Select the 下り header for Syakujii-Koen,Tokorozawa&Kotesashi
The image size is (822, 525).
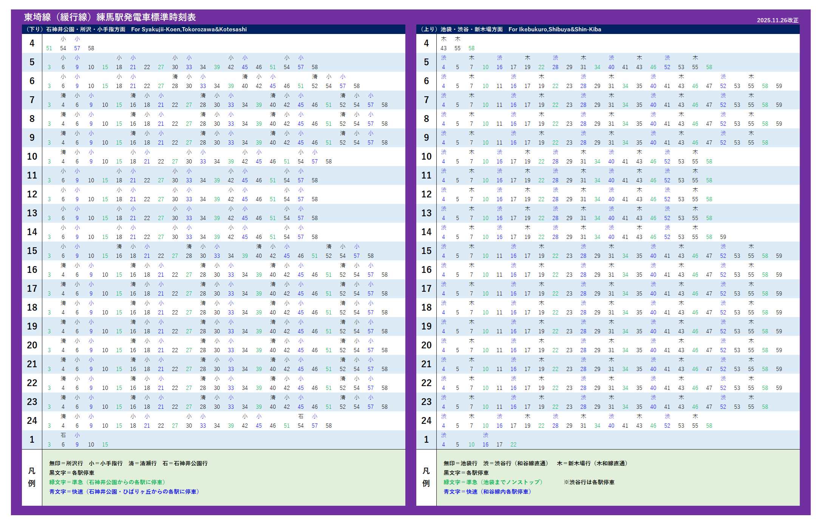point(136,29)
